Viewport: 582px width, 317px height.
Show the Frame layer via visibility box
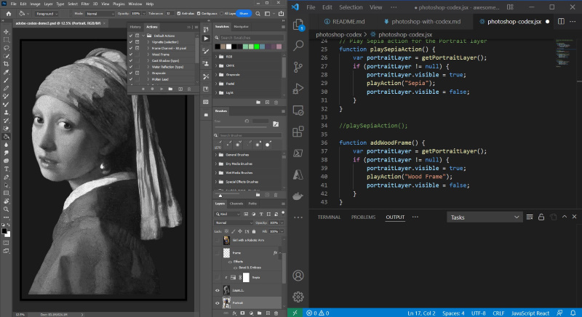(x=217, y=253)
